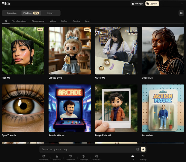Switch to the Inspiration tab

click(12, 13)
